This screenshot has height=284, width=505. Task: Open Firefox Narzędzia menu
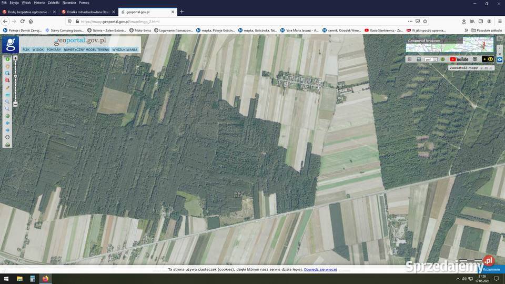point(69,3)
